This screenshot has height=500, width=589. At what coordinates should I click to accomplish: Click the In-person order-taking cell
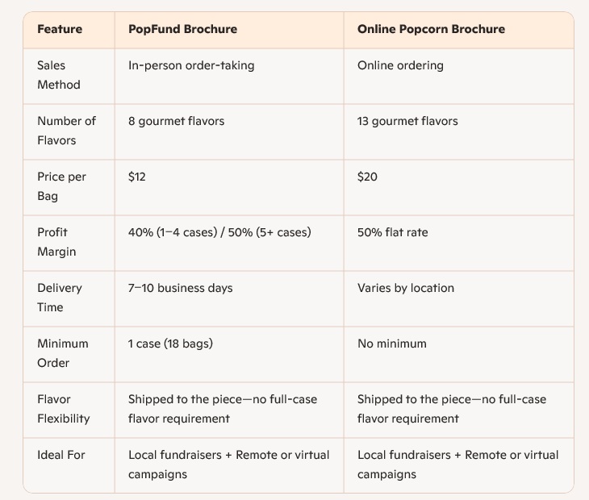point(191,65)
